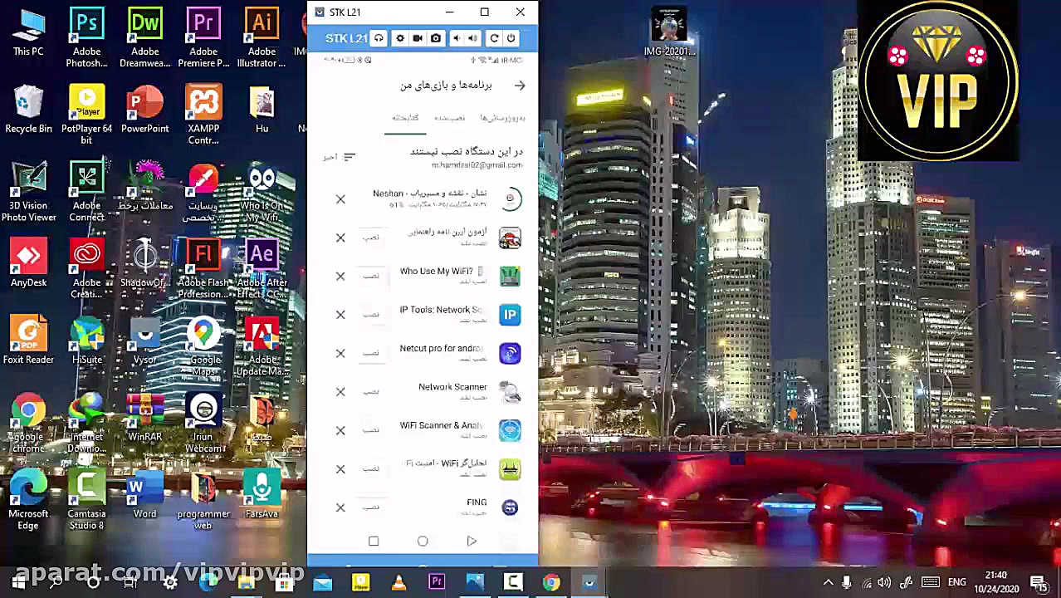
Task: Select the m.hamdasl02 Gmail account
Action: click(477, 164)
